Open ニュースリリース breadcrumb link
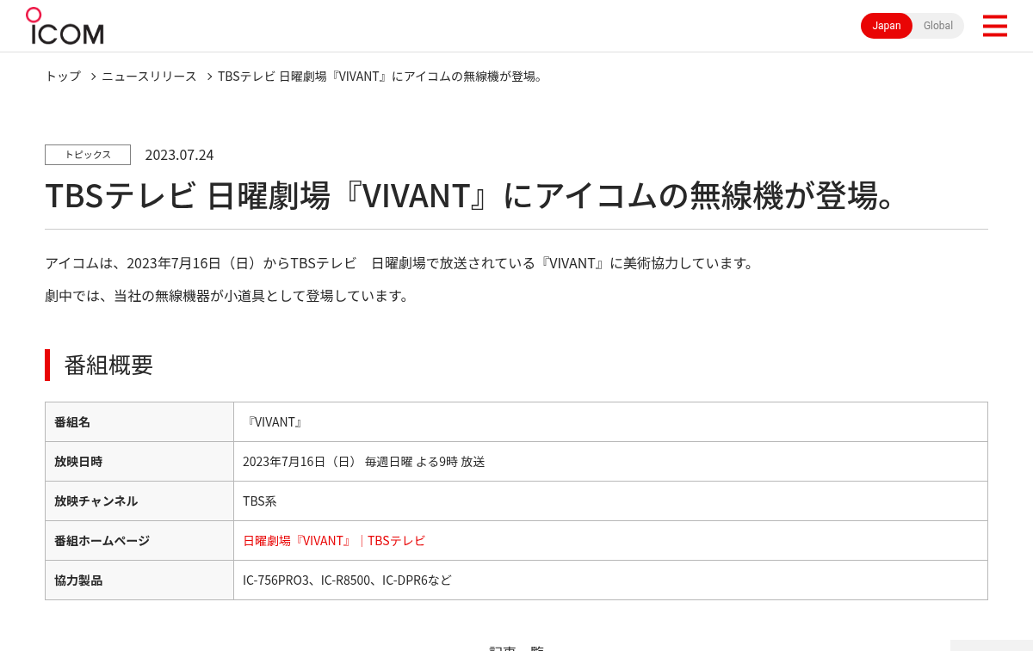Image resolution: width=1033 pixels, height=651 pixels. tap(149, 76)
